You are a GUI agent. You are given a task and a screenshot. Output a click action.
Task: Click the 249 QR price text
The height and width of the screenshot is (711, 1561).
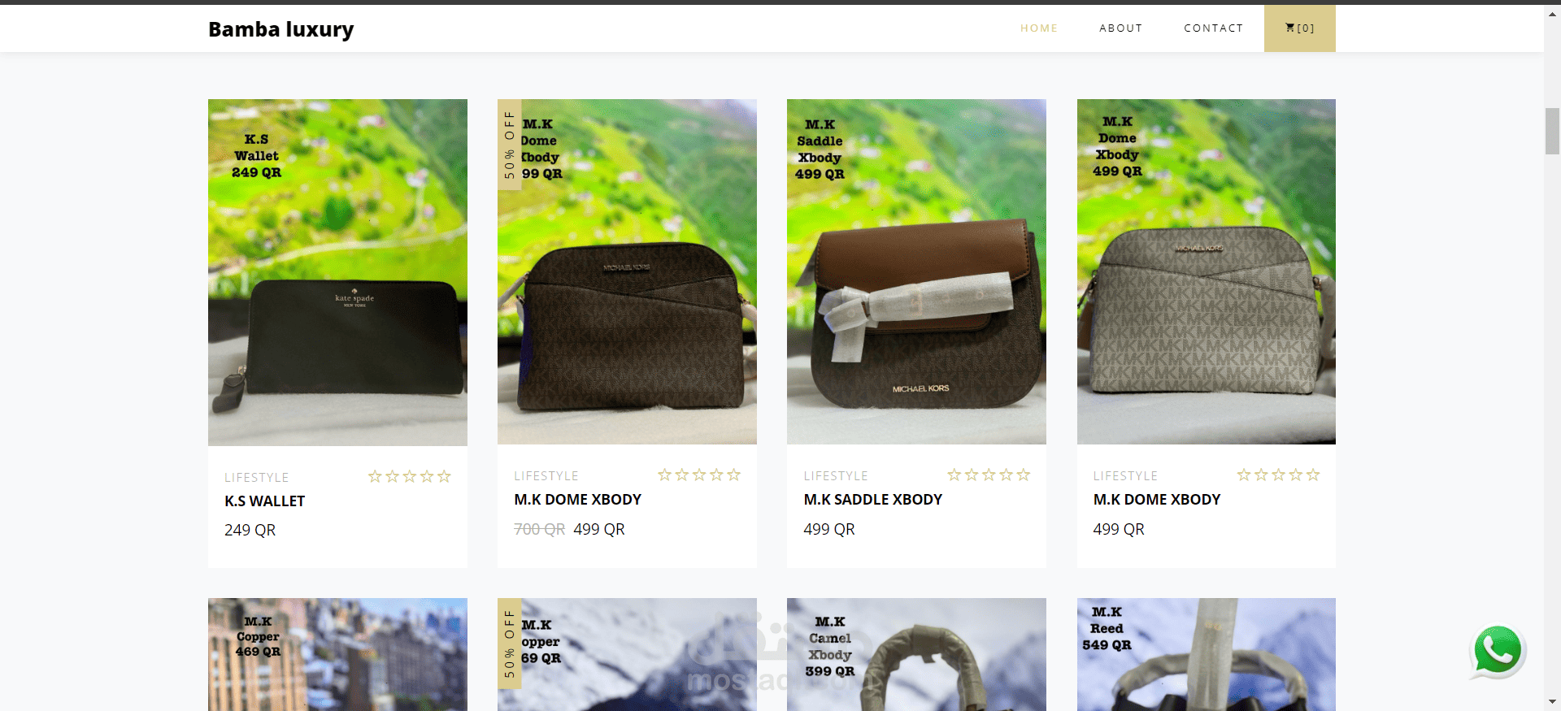(x=250, y=531)
